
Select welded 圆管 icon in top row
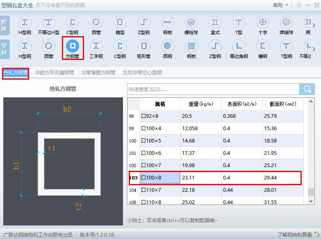(96, 22)
